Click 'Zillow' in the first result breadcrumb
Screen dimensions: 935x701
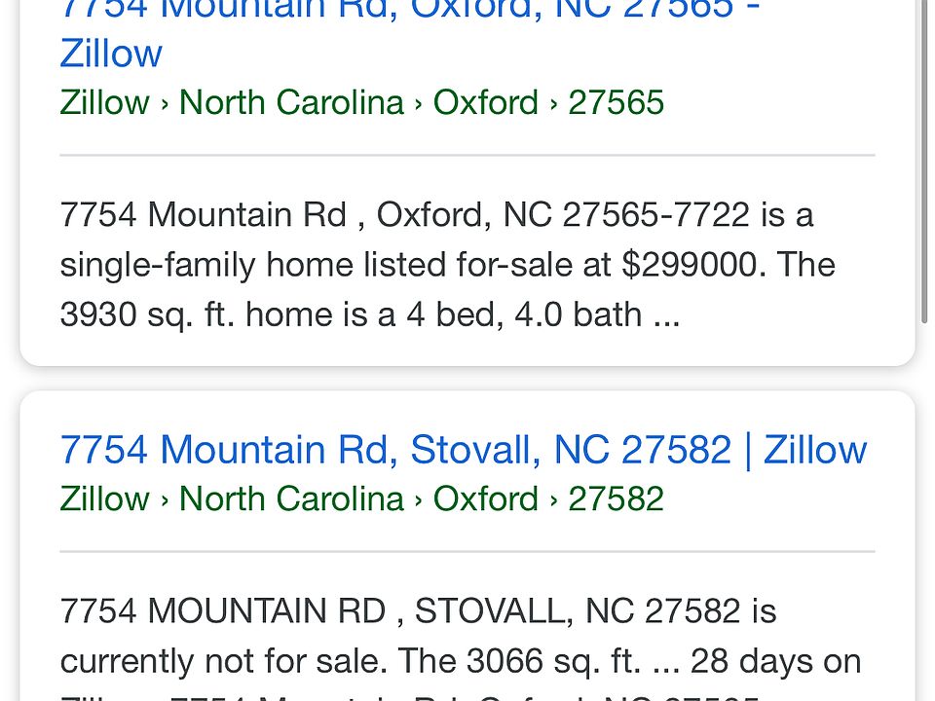pyautogui.click(x=104, y=102)
